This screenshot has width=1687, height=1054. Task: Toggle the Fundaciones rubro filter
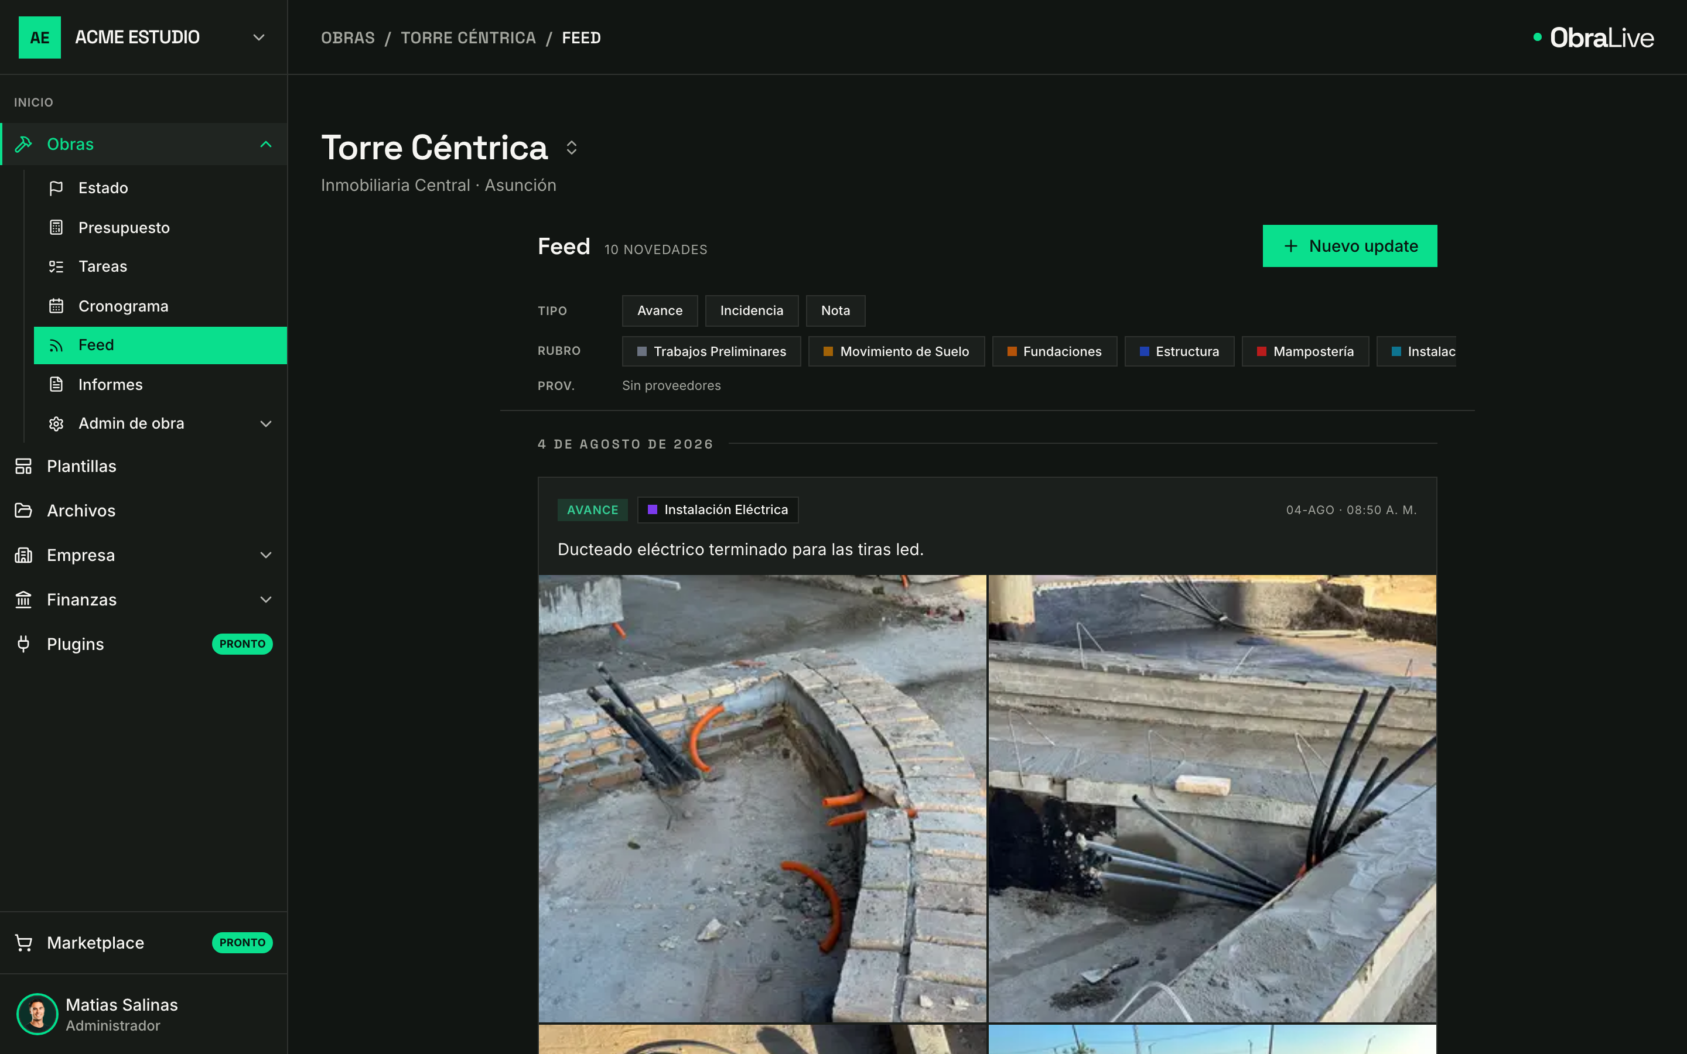(x=1054, y=351)
